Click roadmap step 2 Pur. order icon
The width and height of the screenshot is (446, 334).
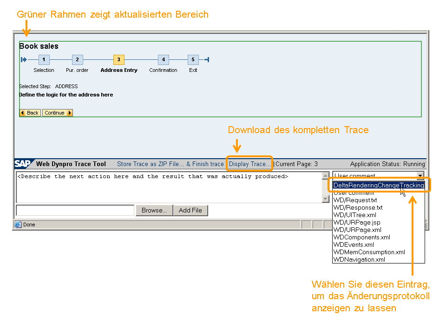(77, 59)
